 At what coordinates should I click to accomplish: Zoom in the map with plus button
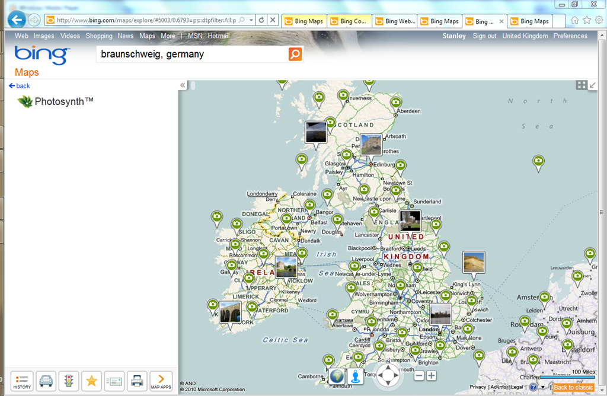[432, 375]
